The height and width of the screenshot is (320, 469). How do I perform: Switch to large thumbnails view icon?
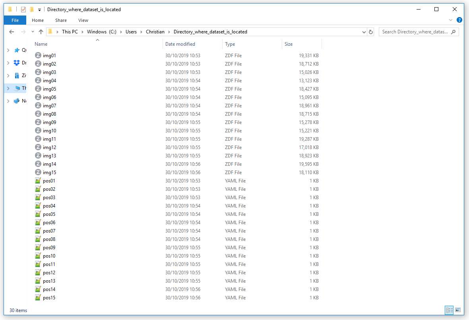pos(458,310)
